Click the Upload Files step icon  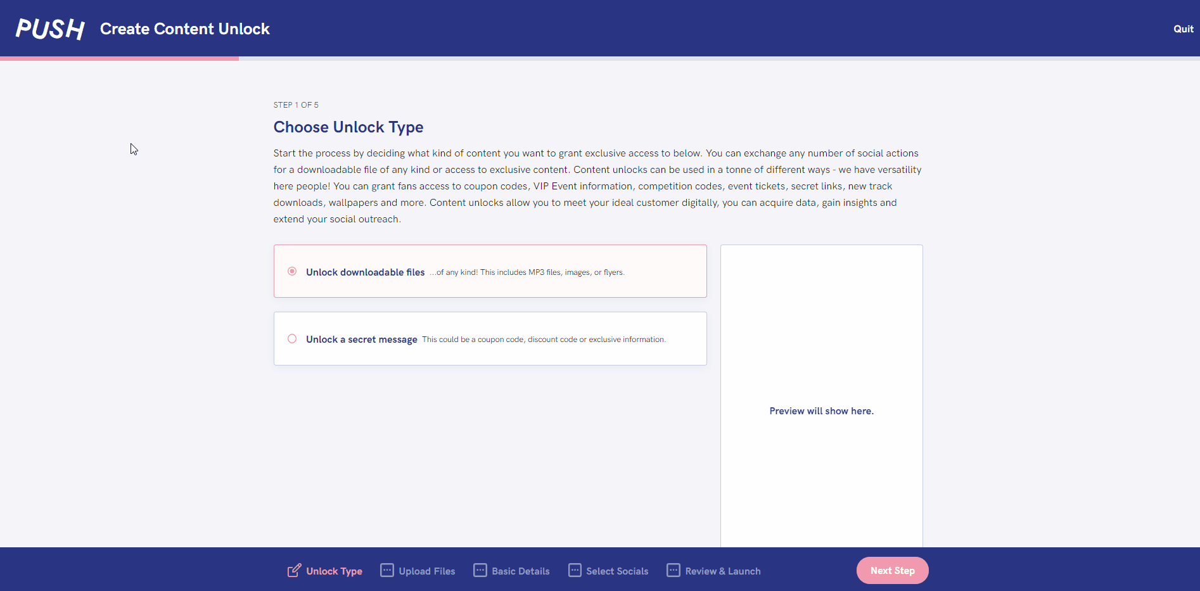tap(387, 570)
